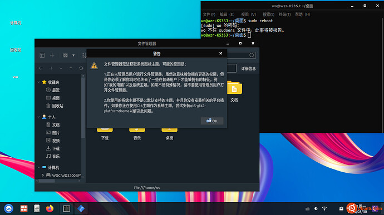The image size is (384, 215).
Task: Switch to blue diamond app on taskbar
Action: 81,209
